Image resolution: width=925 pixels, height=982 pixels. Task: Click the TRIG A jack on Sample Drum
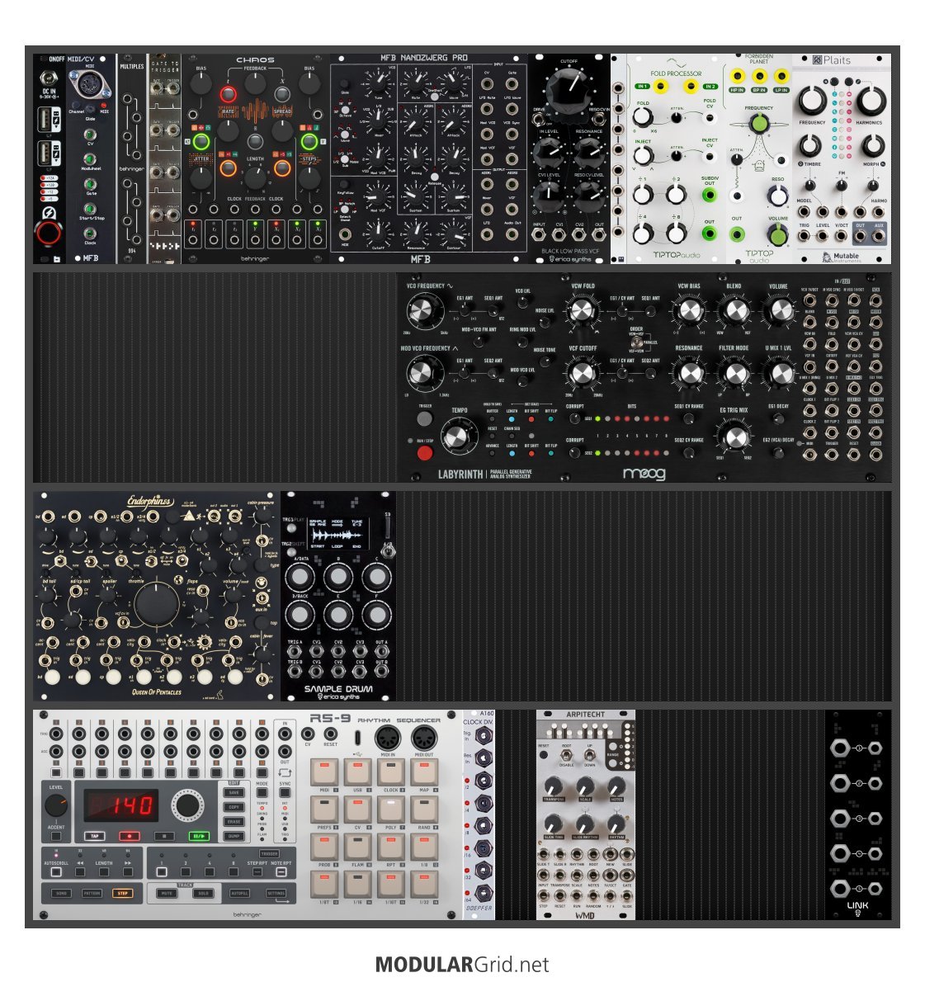pos(295,652)
